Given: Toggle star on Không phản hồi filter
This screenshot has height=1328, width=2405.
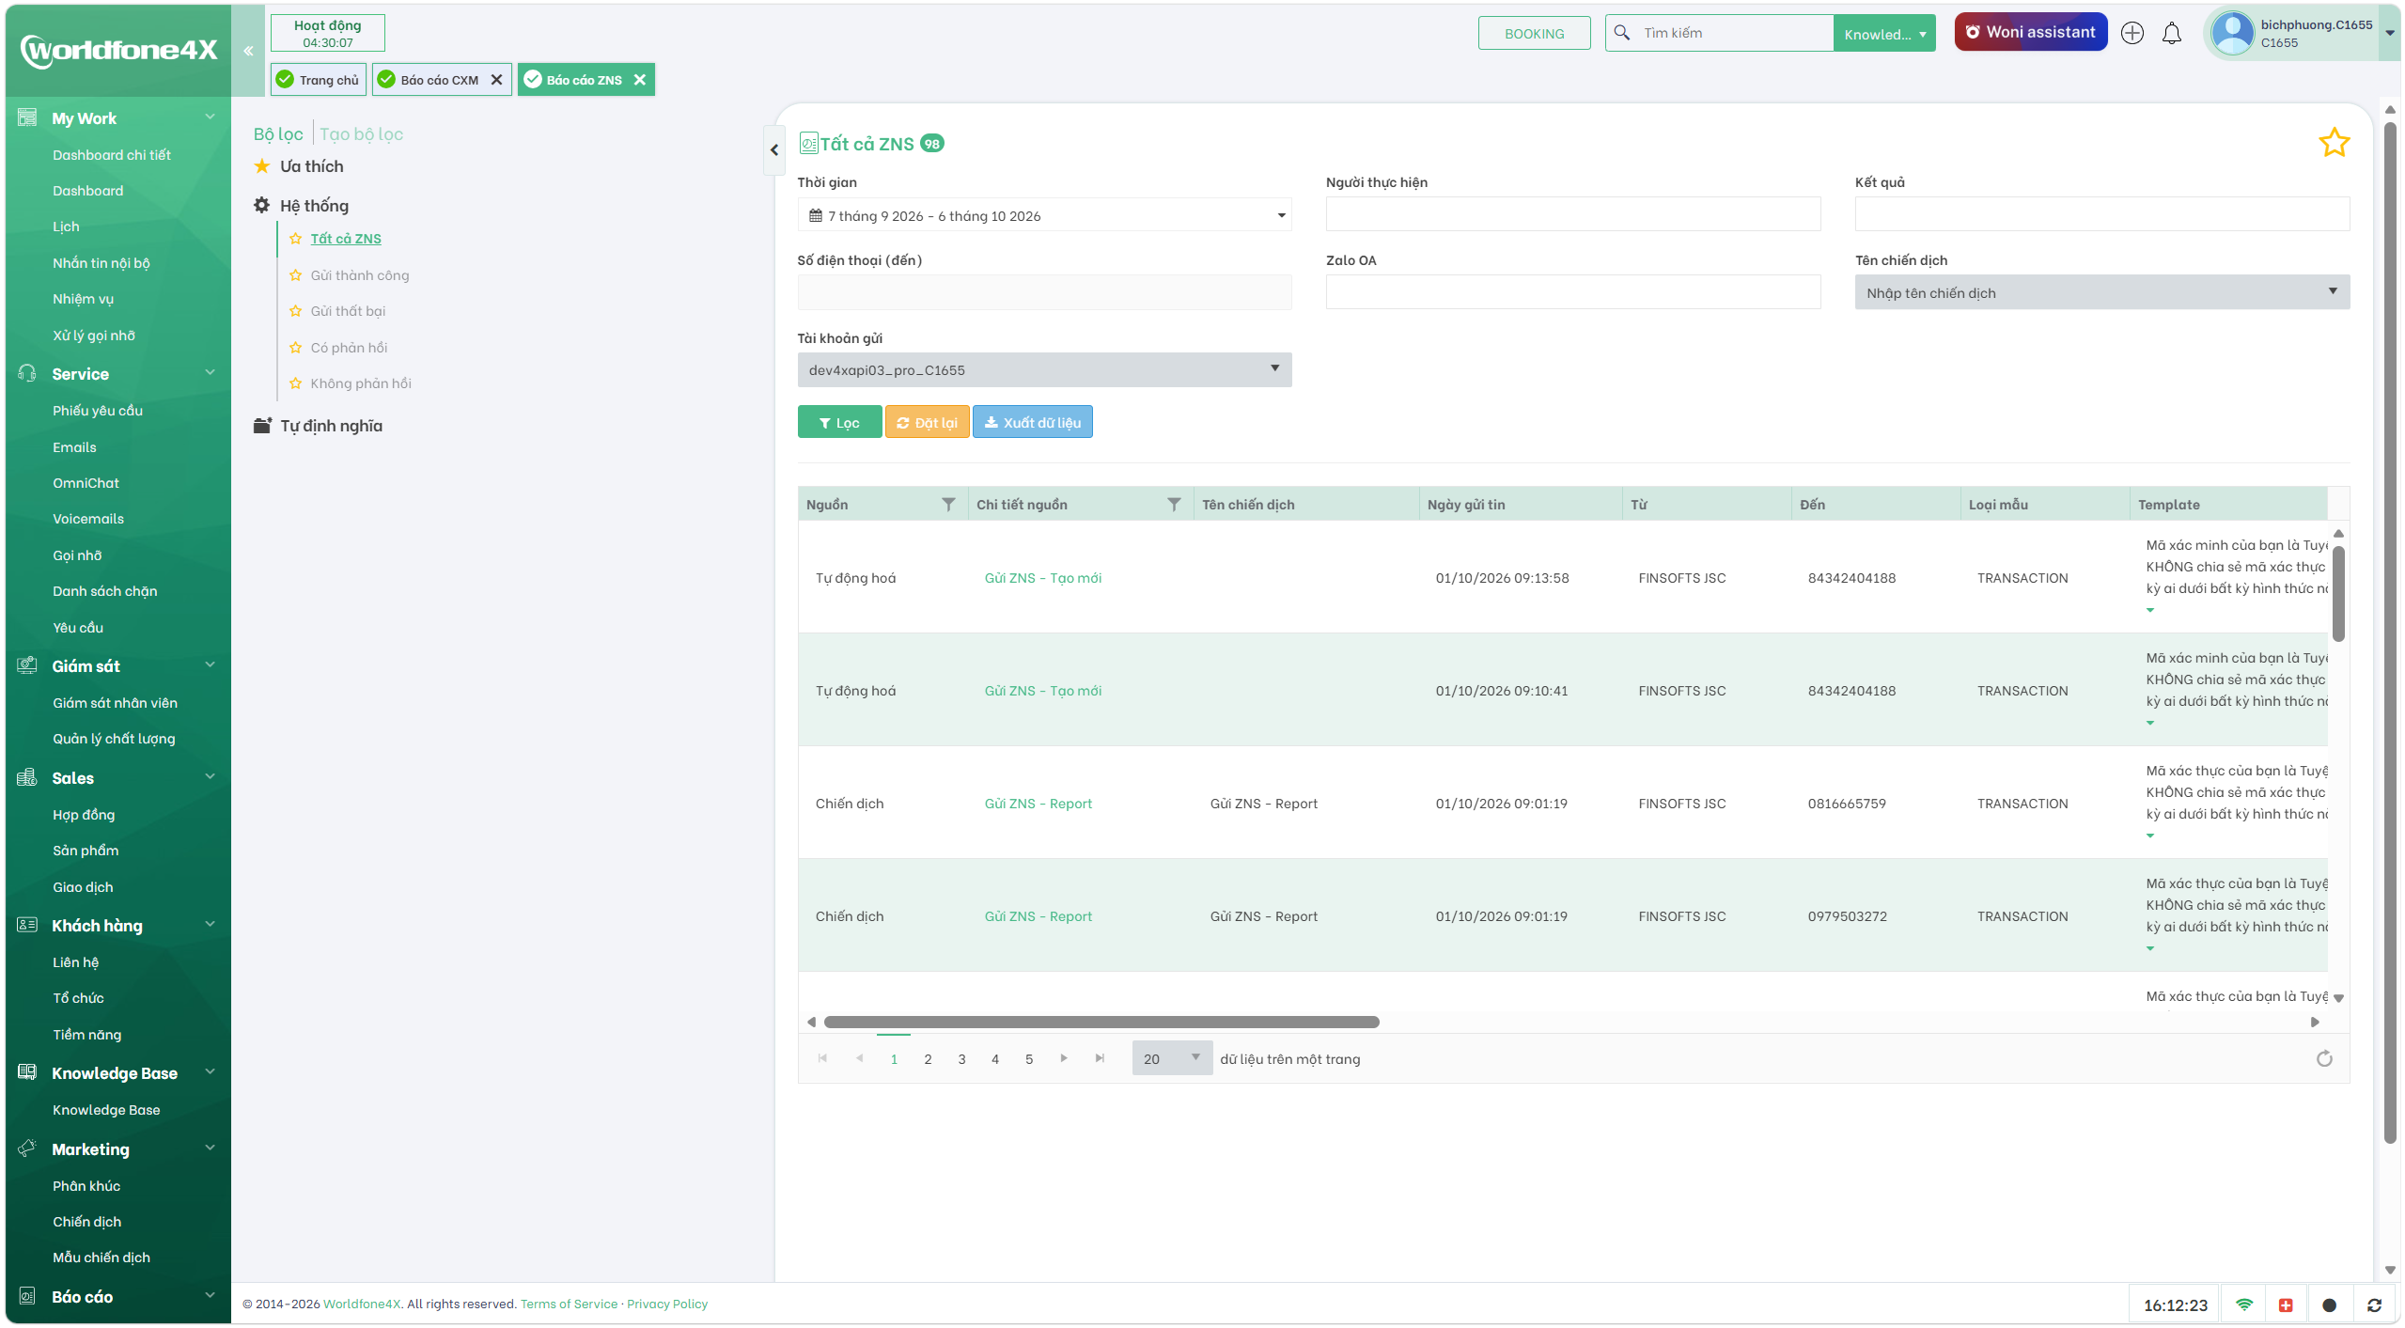Looking at the screenshot, I should click(295, 383).
